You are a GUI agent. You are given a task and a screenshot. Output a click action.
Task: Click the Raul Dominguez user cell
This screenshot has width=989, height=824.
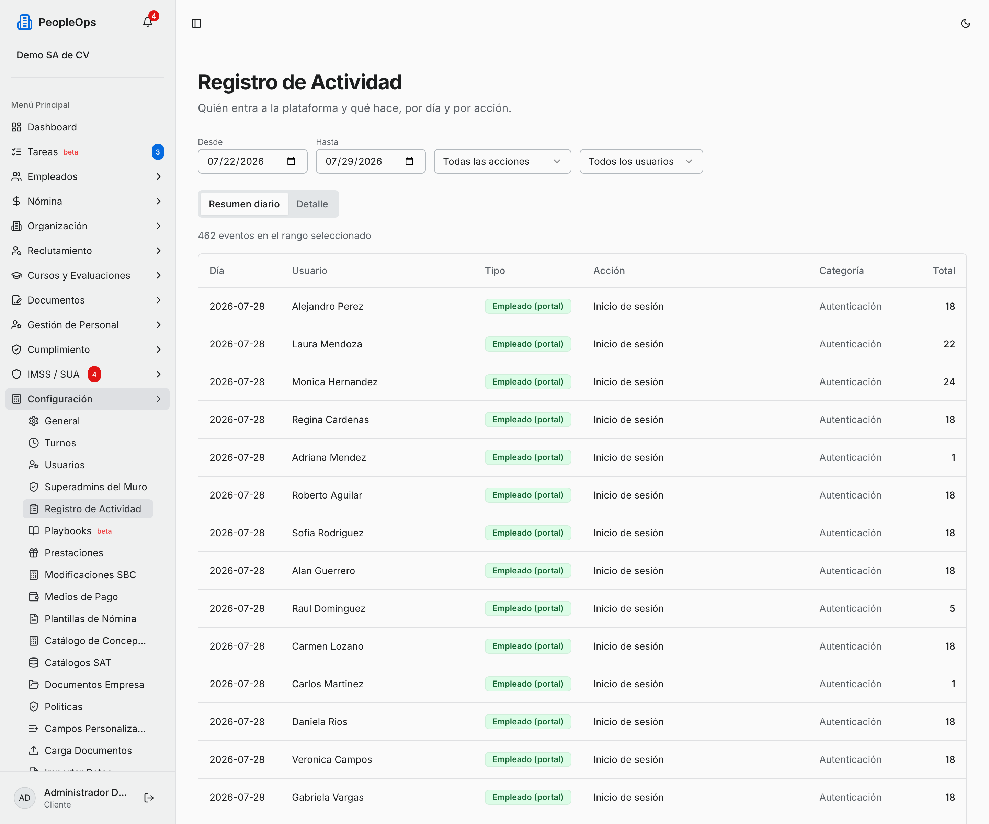point(329,608)
